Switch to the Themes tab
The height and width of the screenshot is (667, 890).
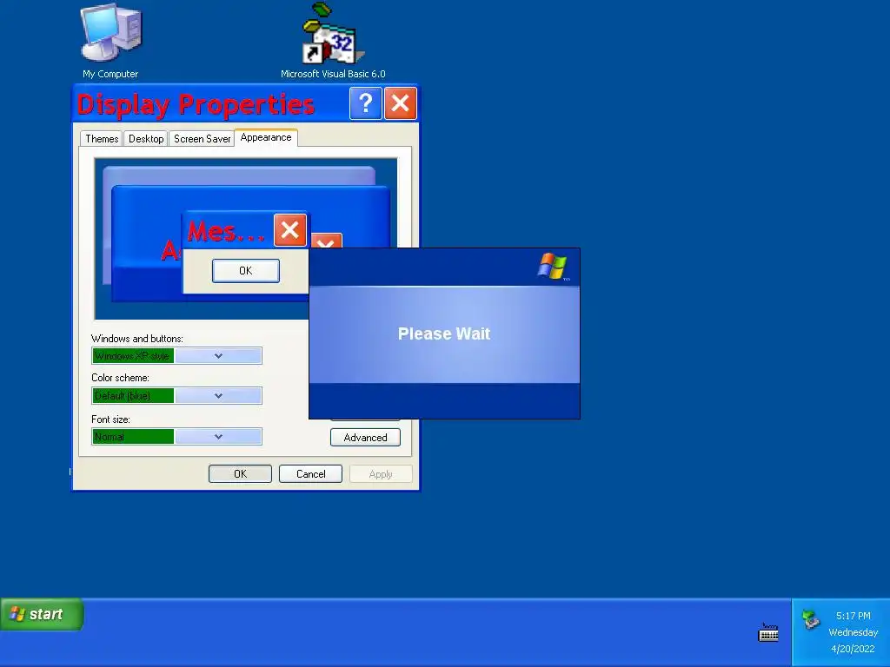pos(102,139)
